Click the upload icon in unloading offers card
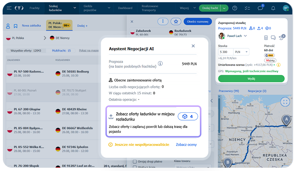 pos(111,116)
